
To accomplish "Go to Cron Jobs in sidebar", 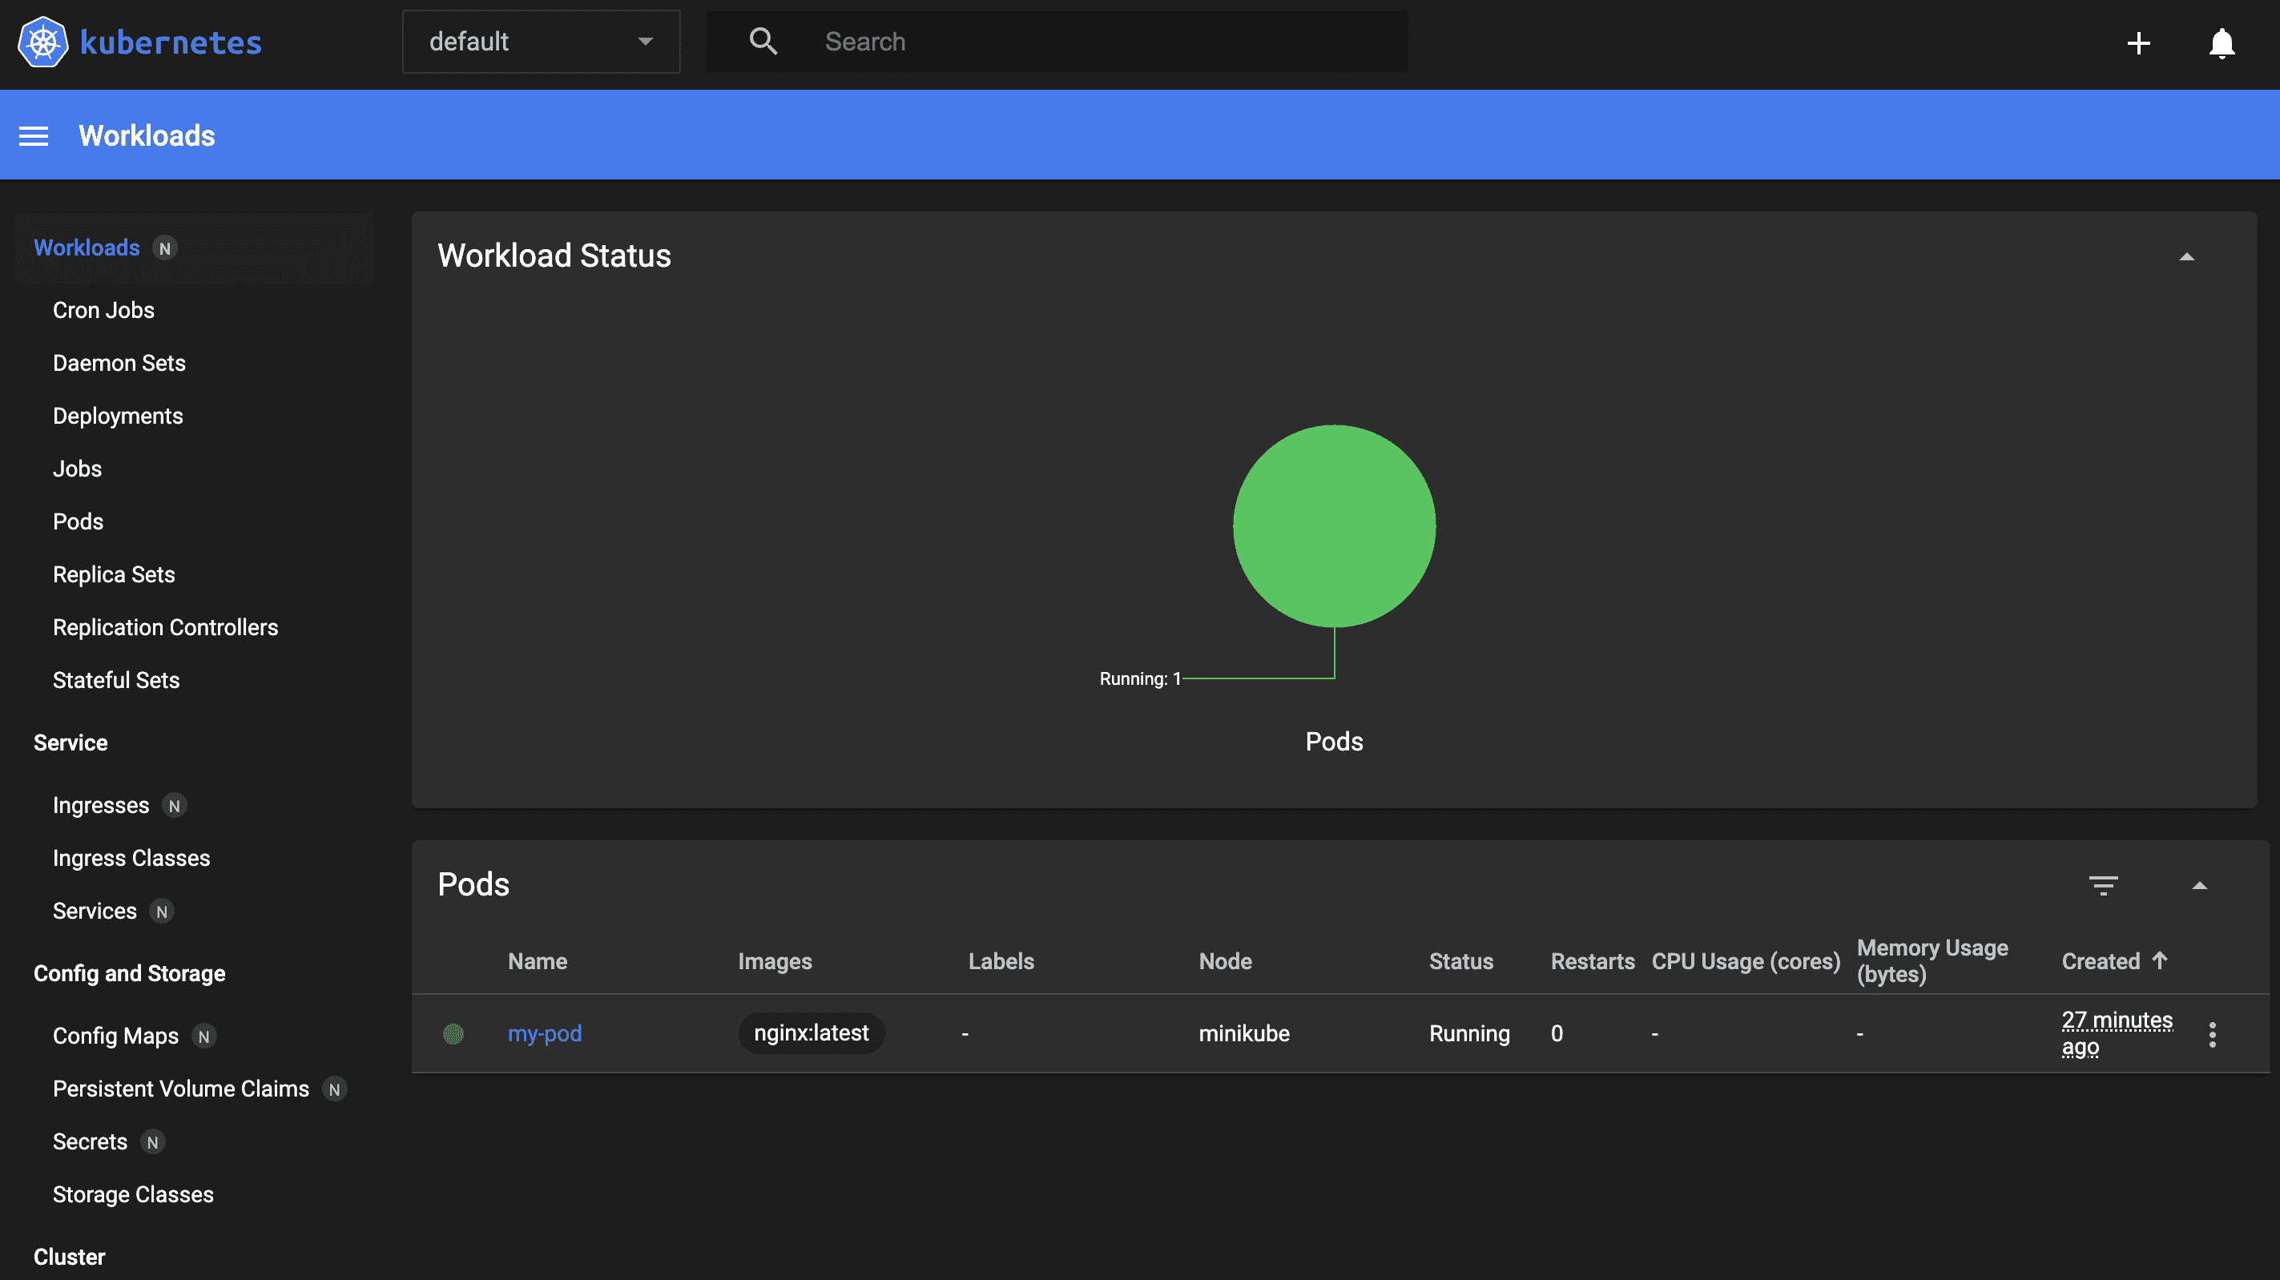I will tap(103, 310).
